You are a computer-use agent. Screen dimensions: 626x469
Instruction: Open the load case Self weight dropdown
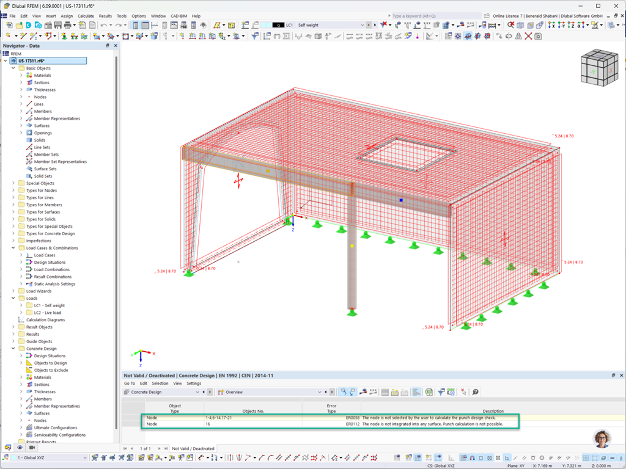pyautogui.click(x=362, y=25)
